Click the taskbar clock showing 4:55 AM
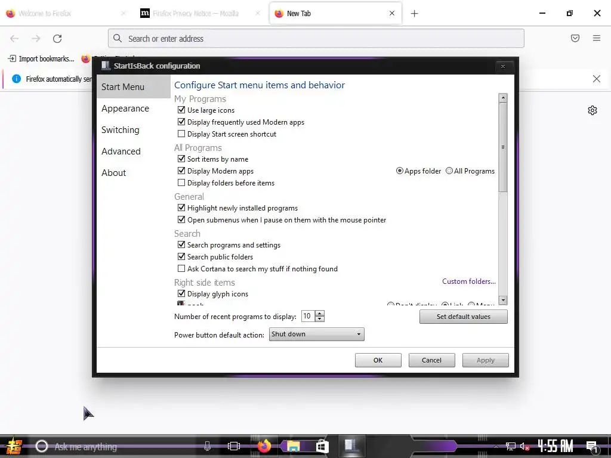 (556, 446)
